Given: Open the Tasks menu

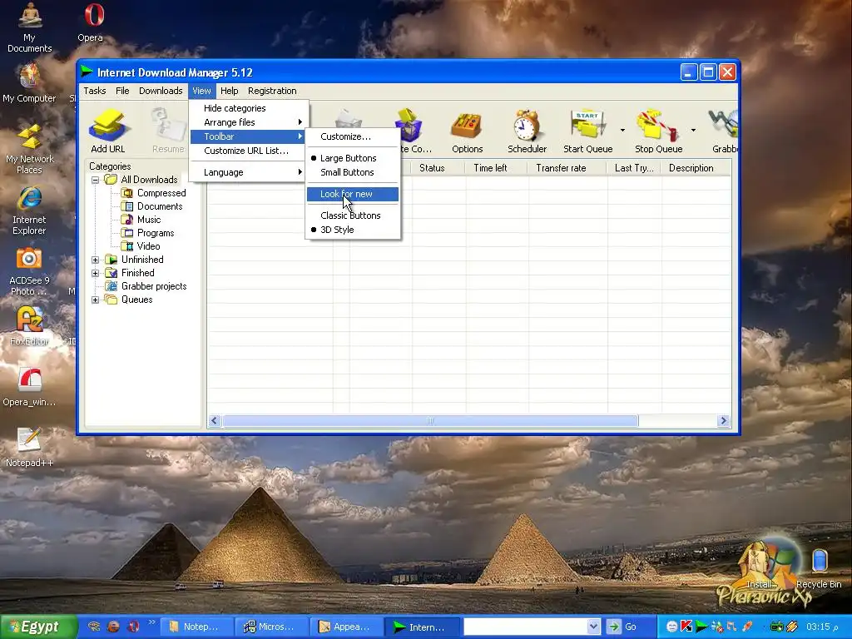Looking at the screenshot, I should 95,91.
